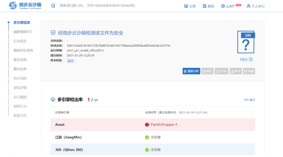Jump to 运行截图 section

pos(20,97)
